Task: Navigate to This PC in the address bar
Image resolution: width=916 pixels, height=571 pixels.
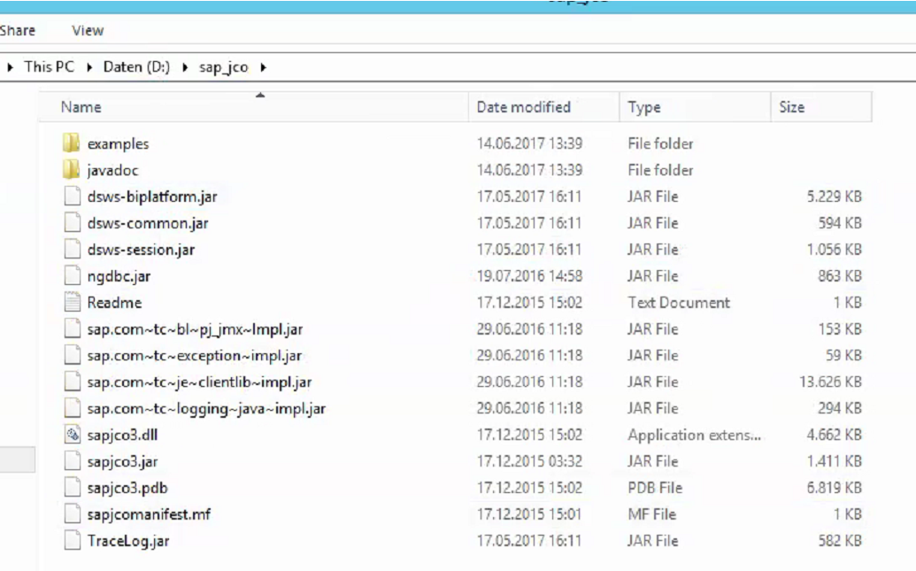Action: point(49,66)
